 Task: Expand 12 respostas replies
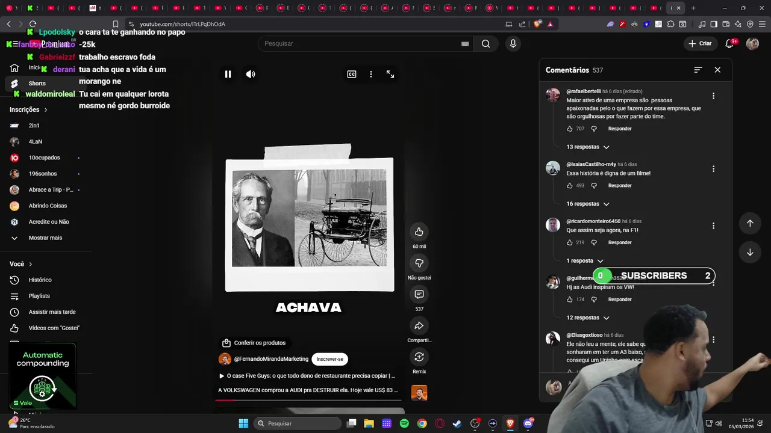coord(588,318)
